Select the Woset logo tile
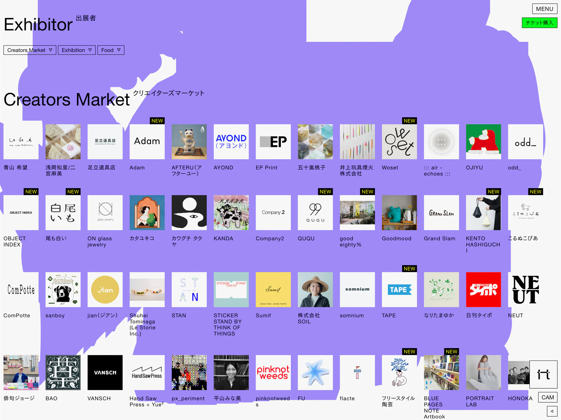561x420 pixels. pyautogui.click(x=399, y=142)
